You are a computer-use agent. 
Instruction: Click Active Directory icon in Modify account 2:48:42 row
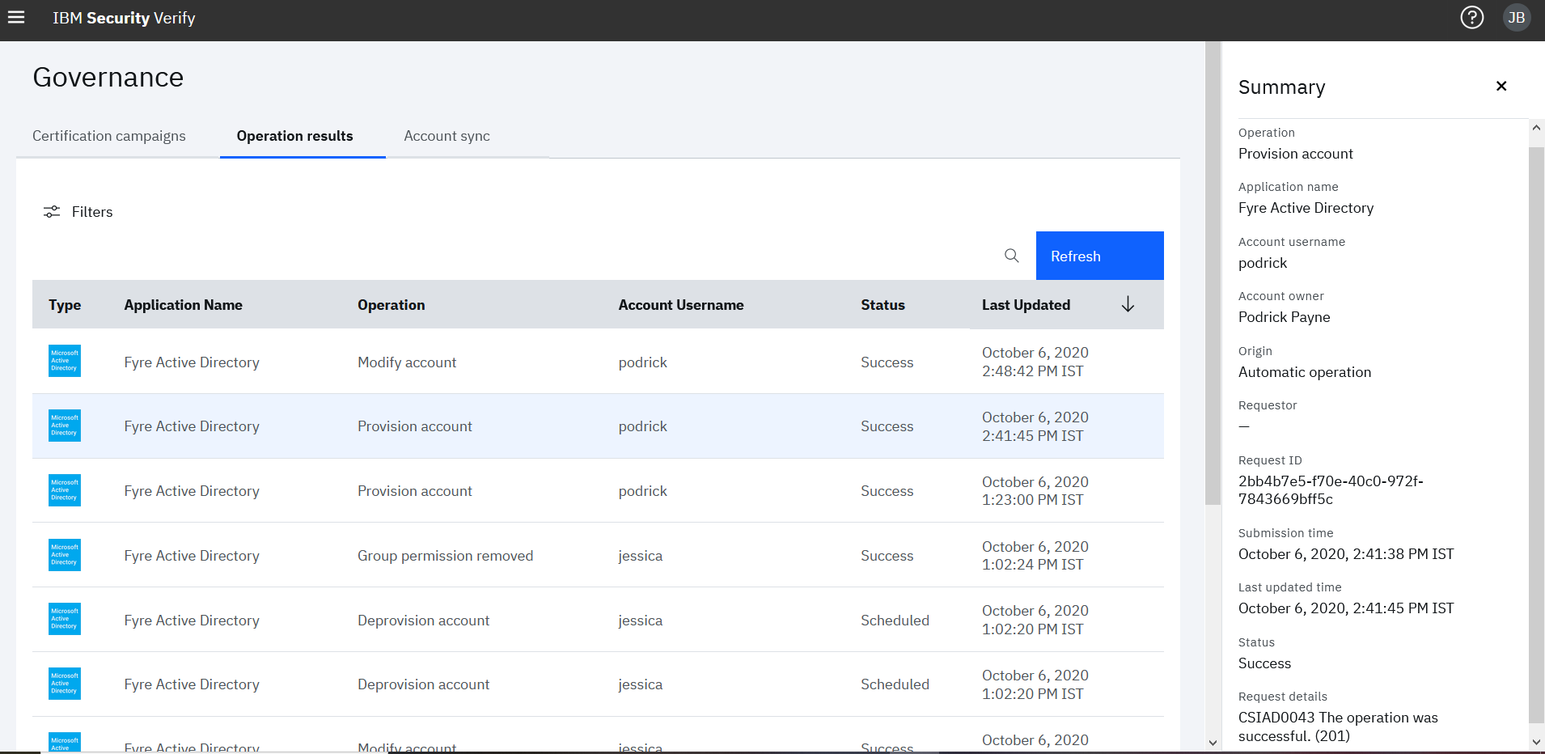pyautogui.click(x=65, y=361)
